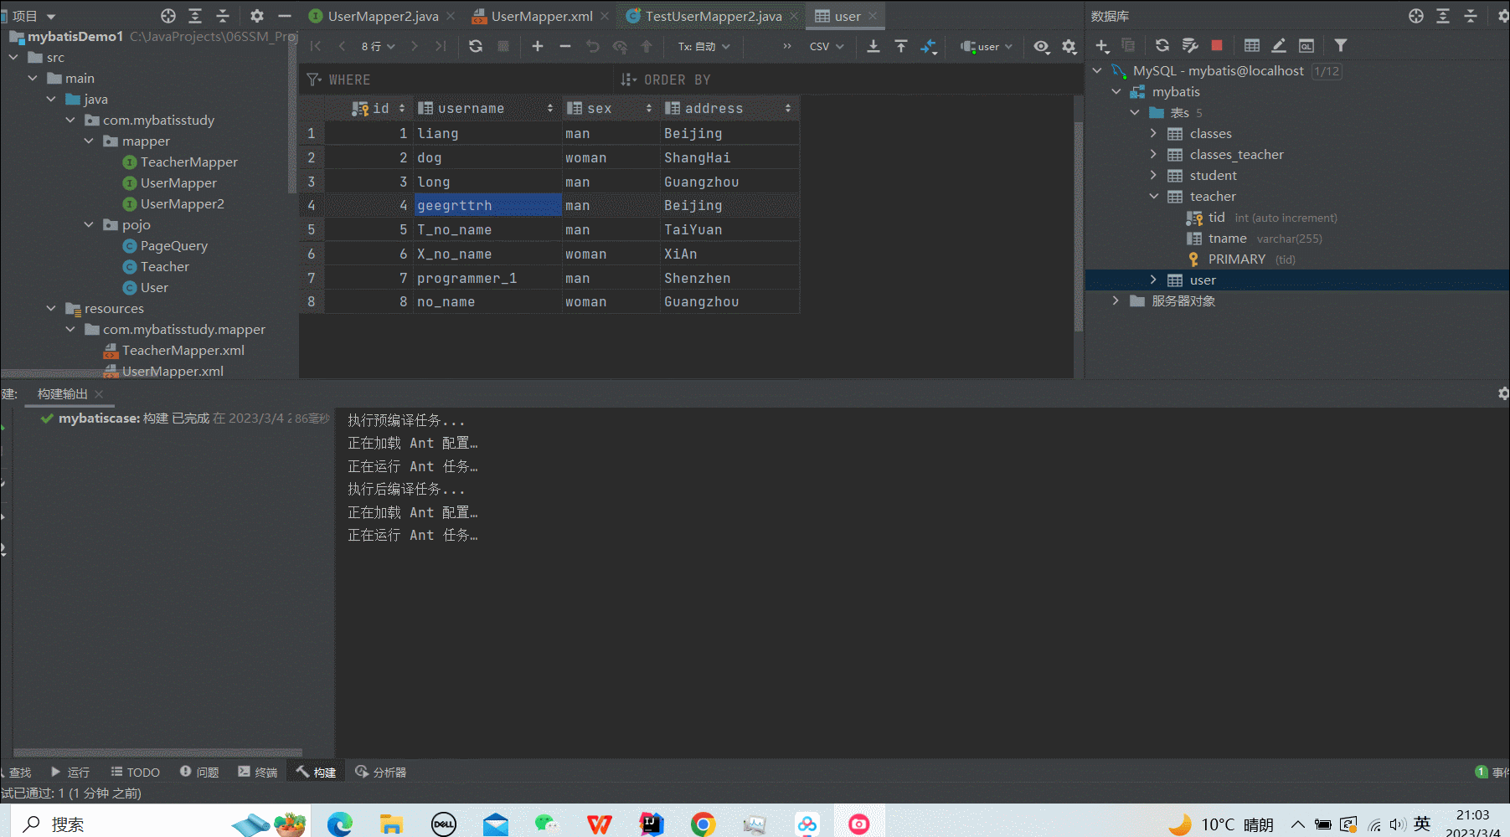Collapse all nodes in database panel
The image size is (1510, 837).
pyautogui.click(x=1471, y=16)
